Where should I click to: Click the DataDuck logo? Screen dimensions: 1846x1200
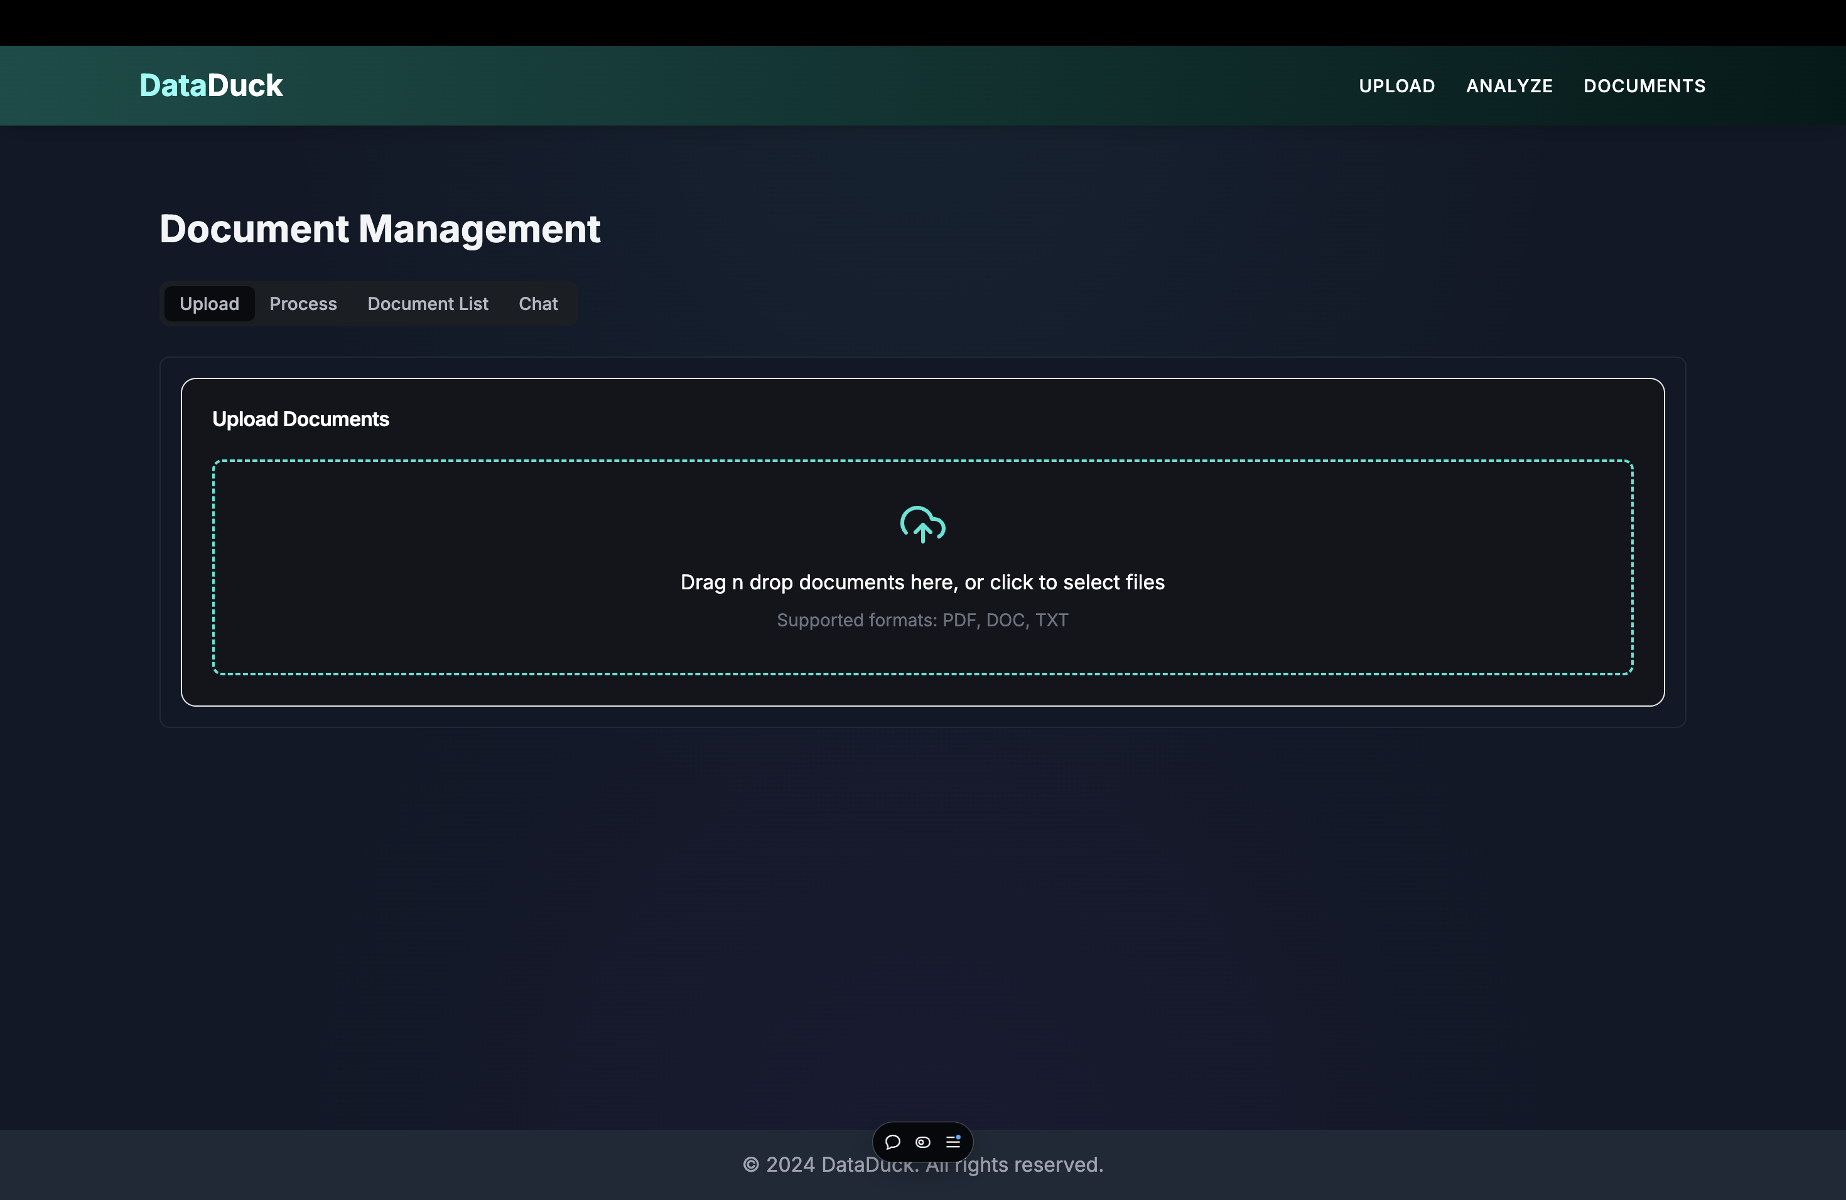tap(210, 85)
